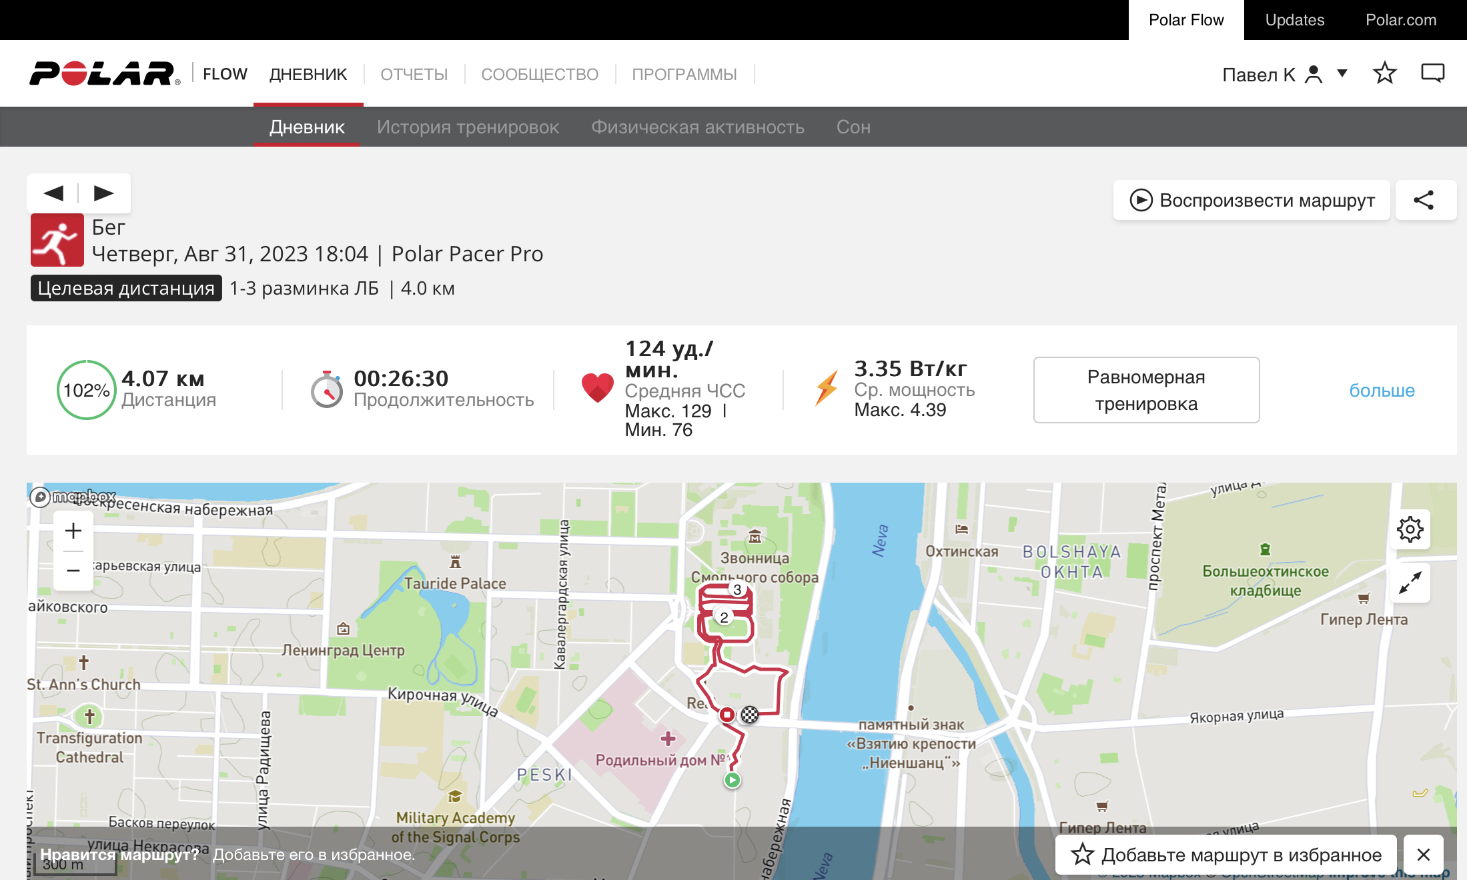This screenshot has height=880, width=1467.
Task: Click the Большеохтинское кладбище map label
Action: coord(1266,581)
